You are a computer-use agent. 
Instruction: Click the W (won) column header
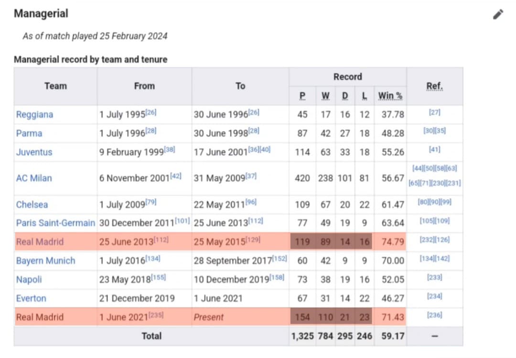325,96
